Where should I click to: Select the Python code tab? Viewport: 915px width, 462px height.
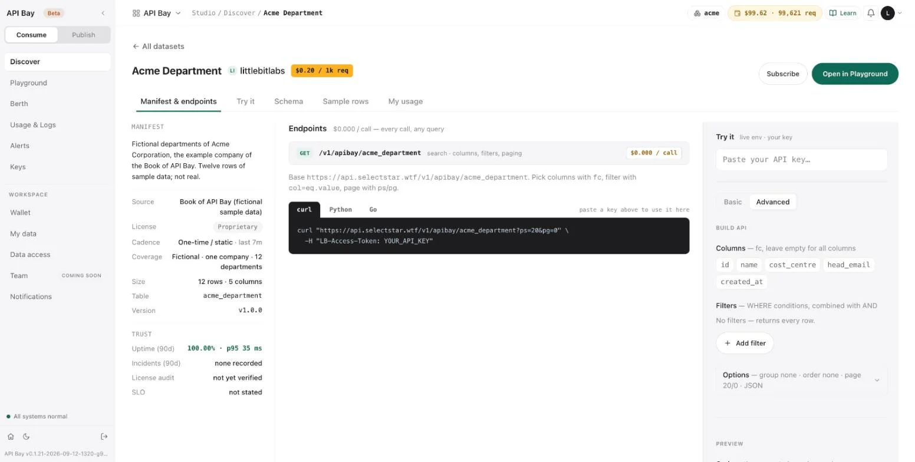tap(340, 210)
